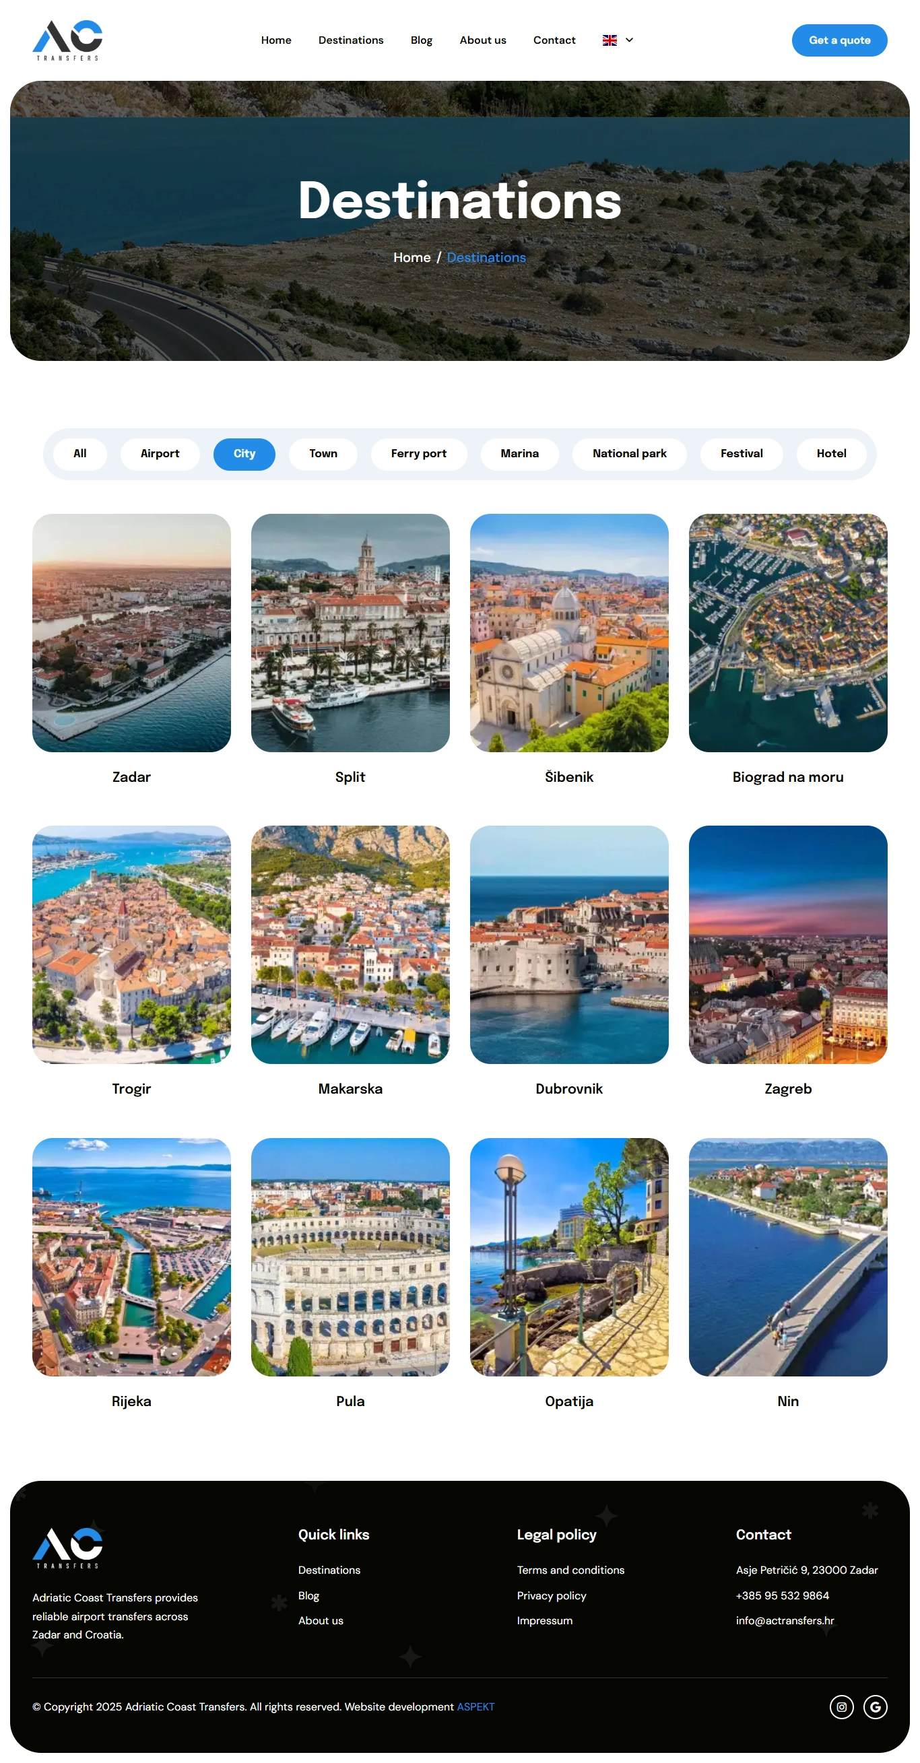
Task: Open the Pula arena thumbnail
Action: 350,1257
